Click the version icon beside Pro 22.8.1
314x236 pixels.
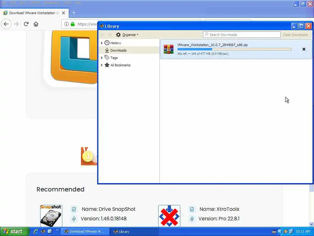(x=192, y=219)
